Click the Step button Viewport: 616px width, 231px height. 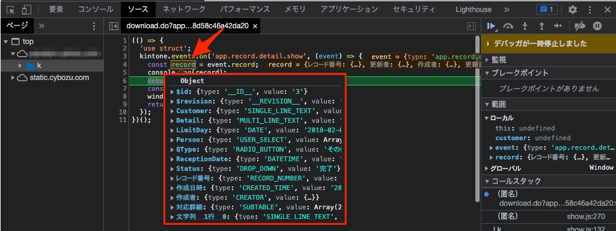coord(558,26)
